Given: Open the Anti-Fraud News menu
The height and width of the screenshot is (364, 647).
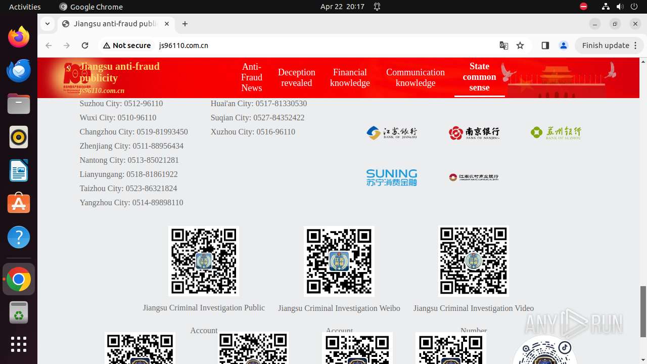Looking at the screenshot, I should [252, 77].
